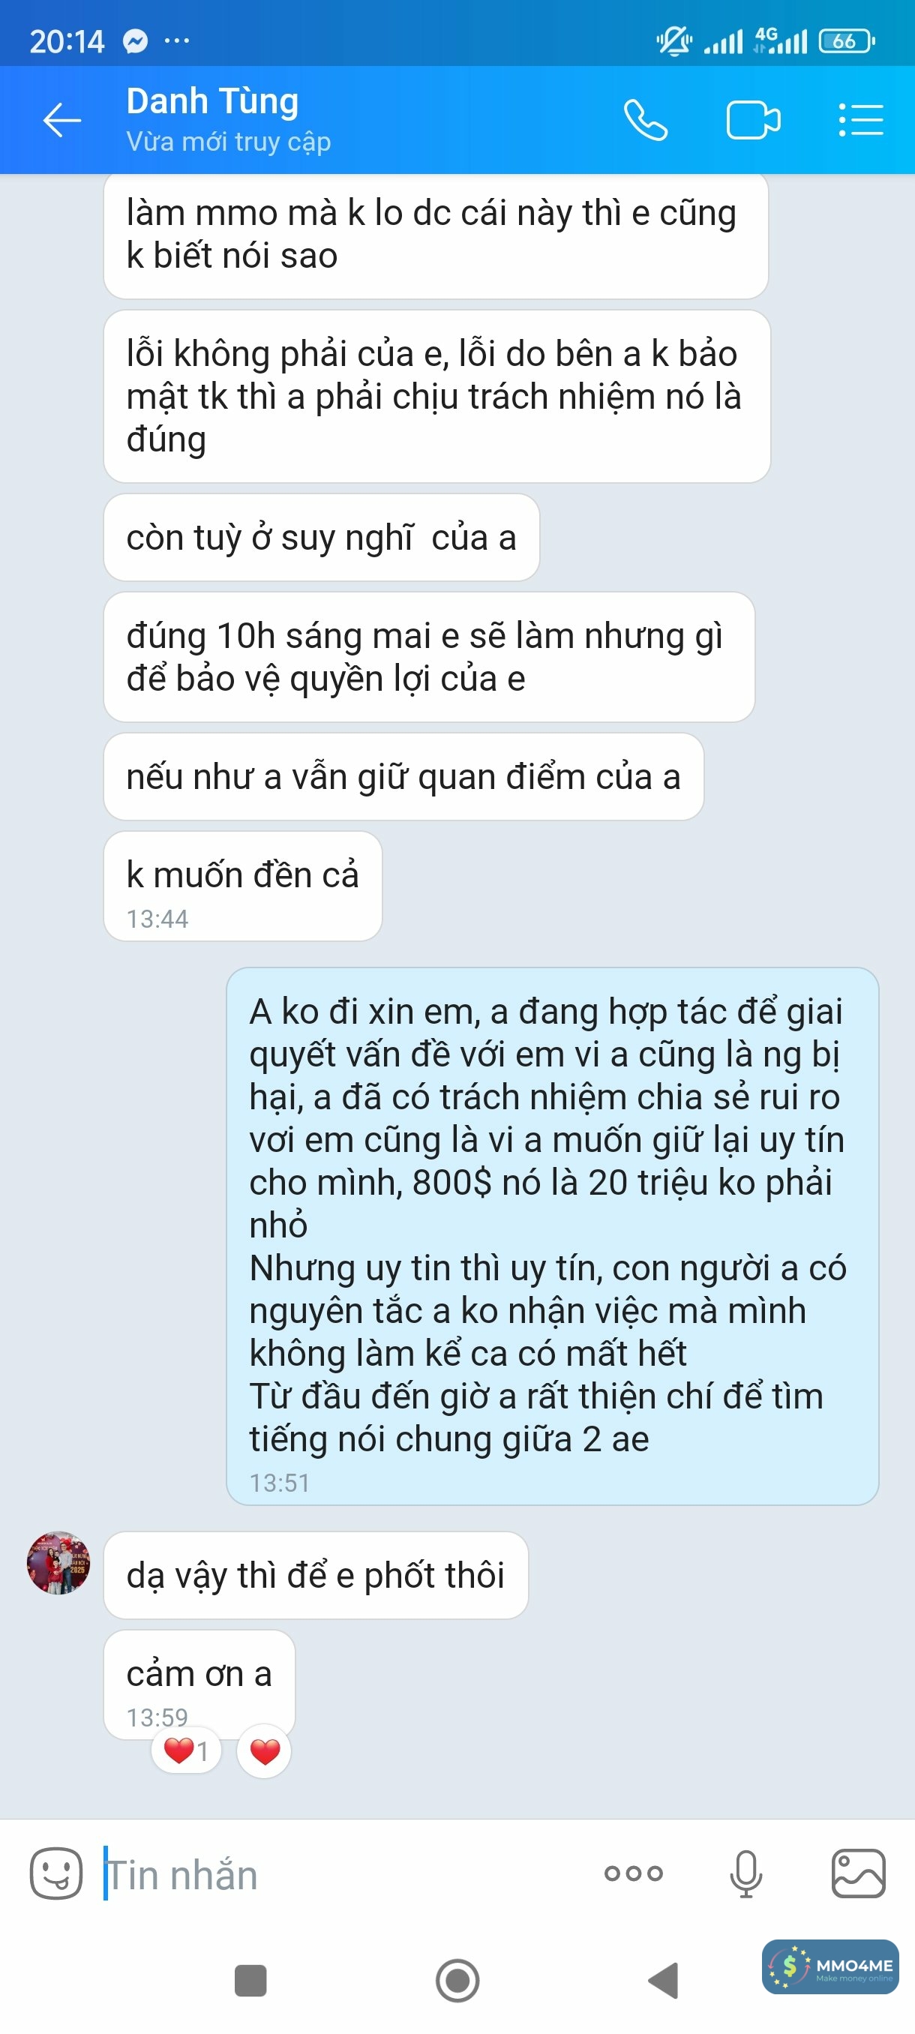Tap the heart reaction count badge
Viewport: 915px width, 2034px height.
(186, 1750)
